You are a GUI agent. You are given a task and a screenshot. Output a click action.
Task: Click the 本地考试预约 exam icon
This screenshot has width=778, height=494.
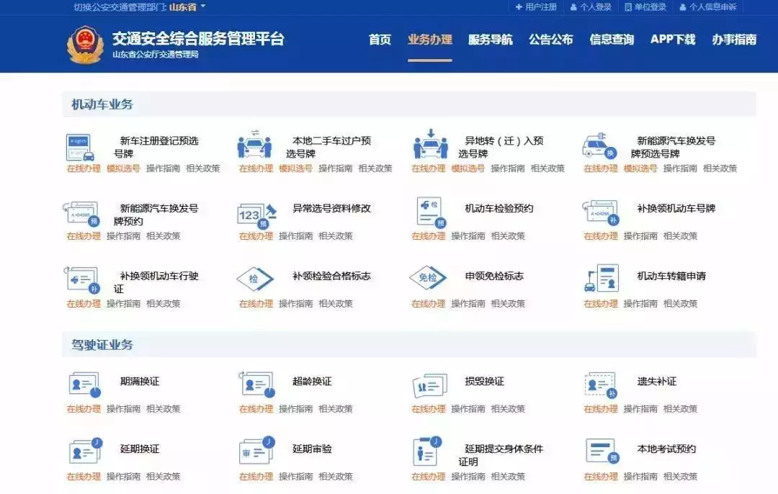602,452
